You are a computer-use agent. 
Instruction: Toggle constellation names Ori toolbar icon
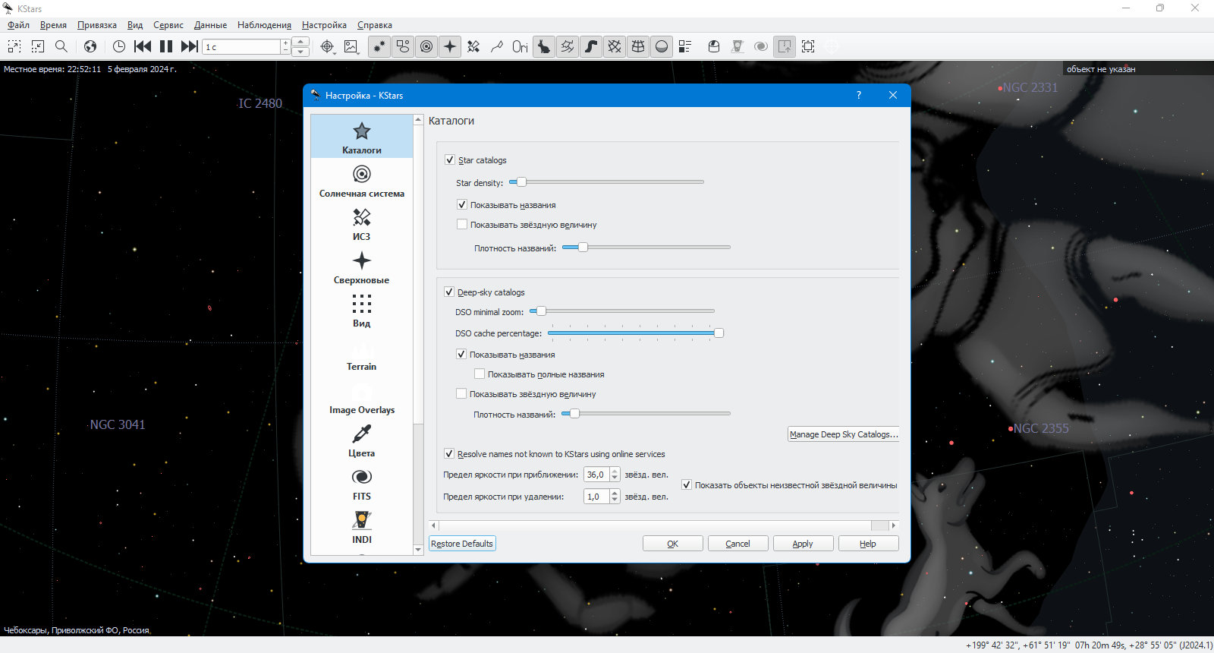[x=520, y=46]
